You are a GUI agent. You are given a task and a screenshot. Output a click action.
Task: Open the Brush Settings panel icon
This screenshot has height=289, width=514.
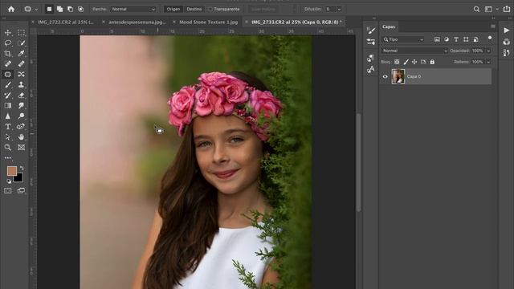(371, 31)
